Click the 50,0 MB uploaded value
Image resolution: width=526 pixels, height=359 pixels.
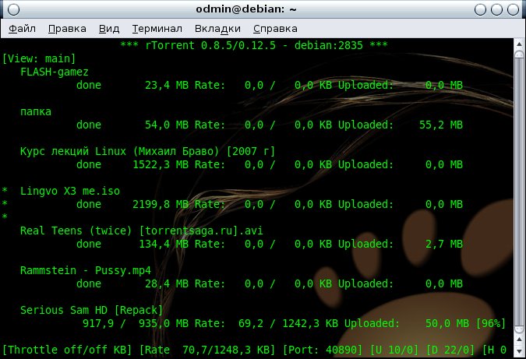tap(447, 323)
